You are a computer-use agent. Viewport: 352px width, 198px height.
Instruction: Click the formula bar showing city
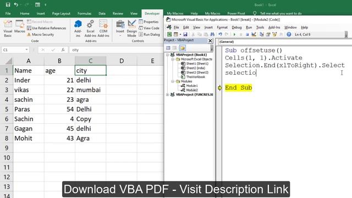click(117, 50)
